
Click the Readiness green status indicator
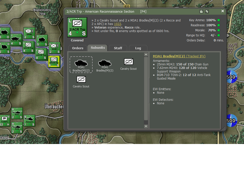(x=219, y=25)
